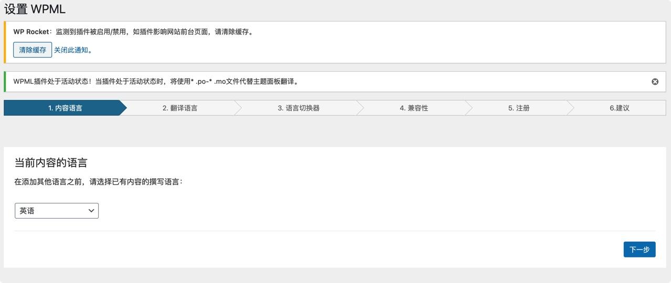The image size is (671, 283).
Task: Go to step 2. 翻译语言
Action: click(180, 108)
